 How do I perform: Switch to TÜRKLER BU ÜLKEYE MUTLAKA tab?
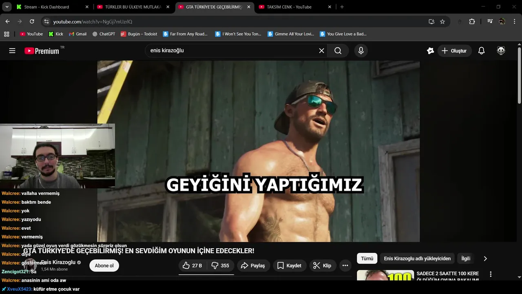[133, 7]
